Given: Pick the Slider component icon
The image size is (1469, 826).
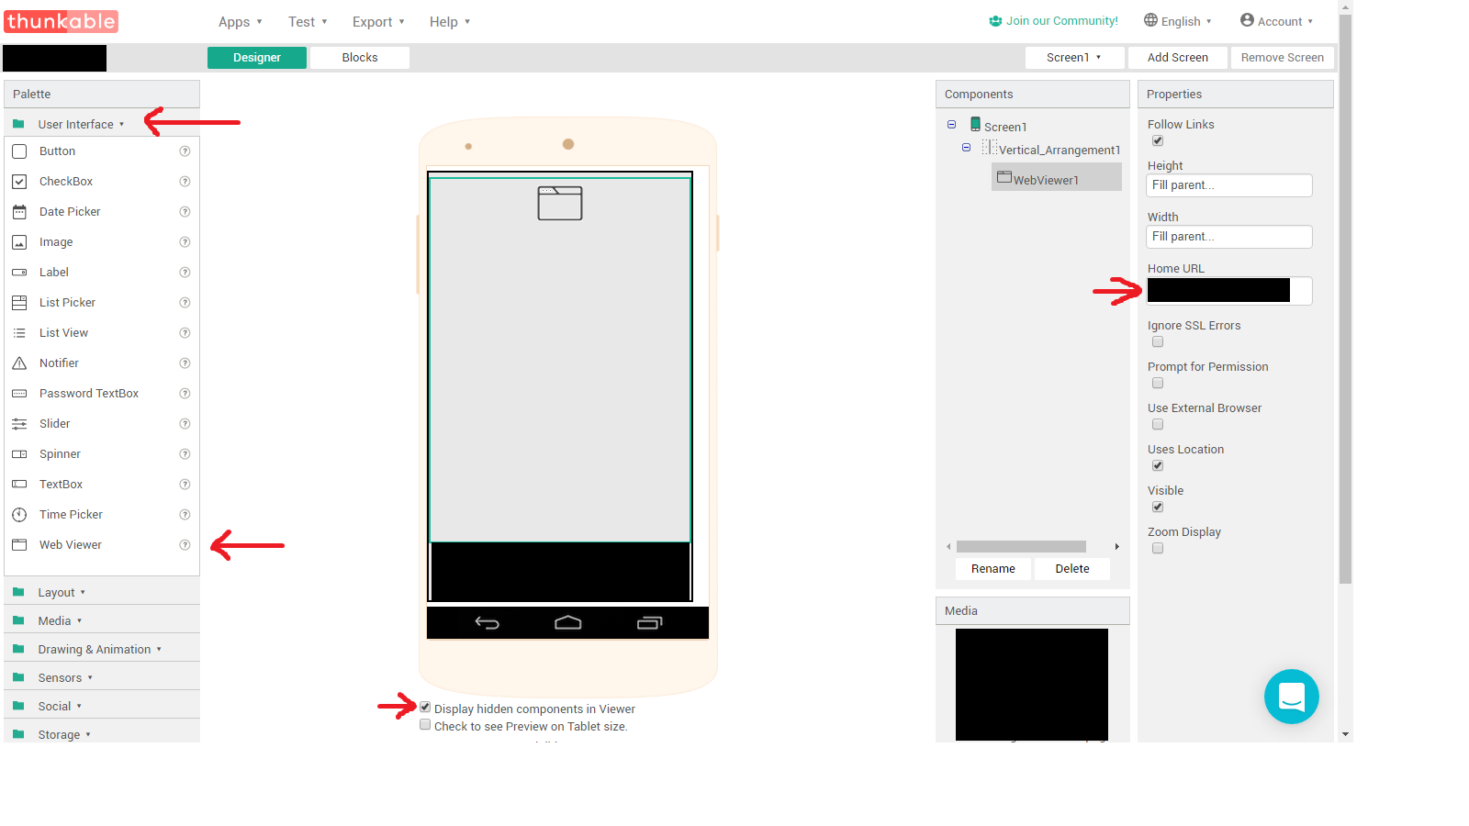Looking at the screenshot, I should tap(19, 424).
